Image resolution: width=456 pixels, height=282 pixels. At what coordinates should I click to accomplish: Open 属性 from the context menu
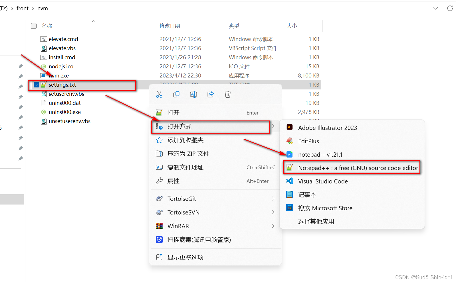tap(215, 181)
